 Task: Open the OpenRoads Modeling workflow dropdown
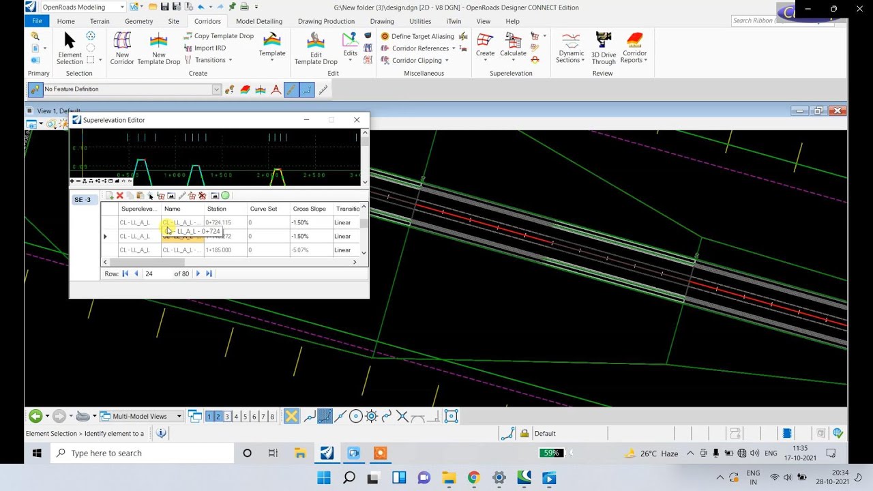pyautogui.click(x=83, y=7)
